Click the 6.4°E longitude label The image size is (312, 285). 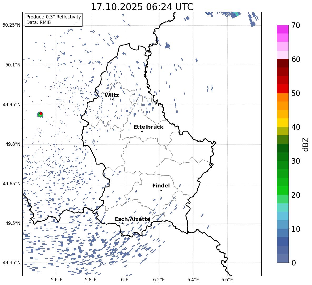pos(193,280)
